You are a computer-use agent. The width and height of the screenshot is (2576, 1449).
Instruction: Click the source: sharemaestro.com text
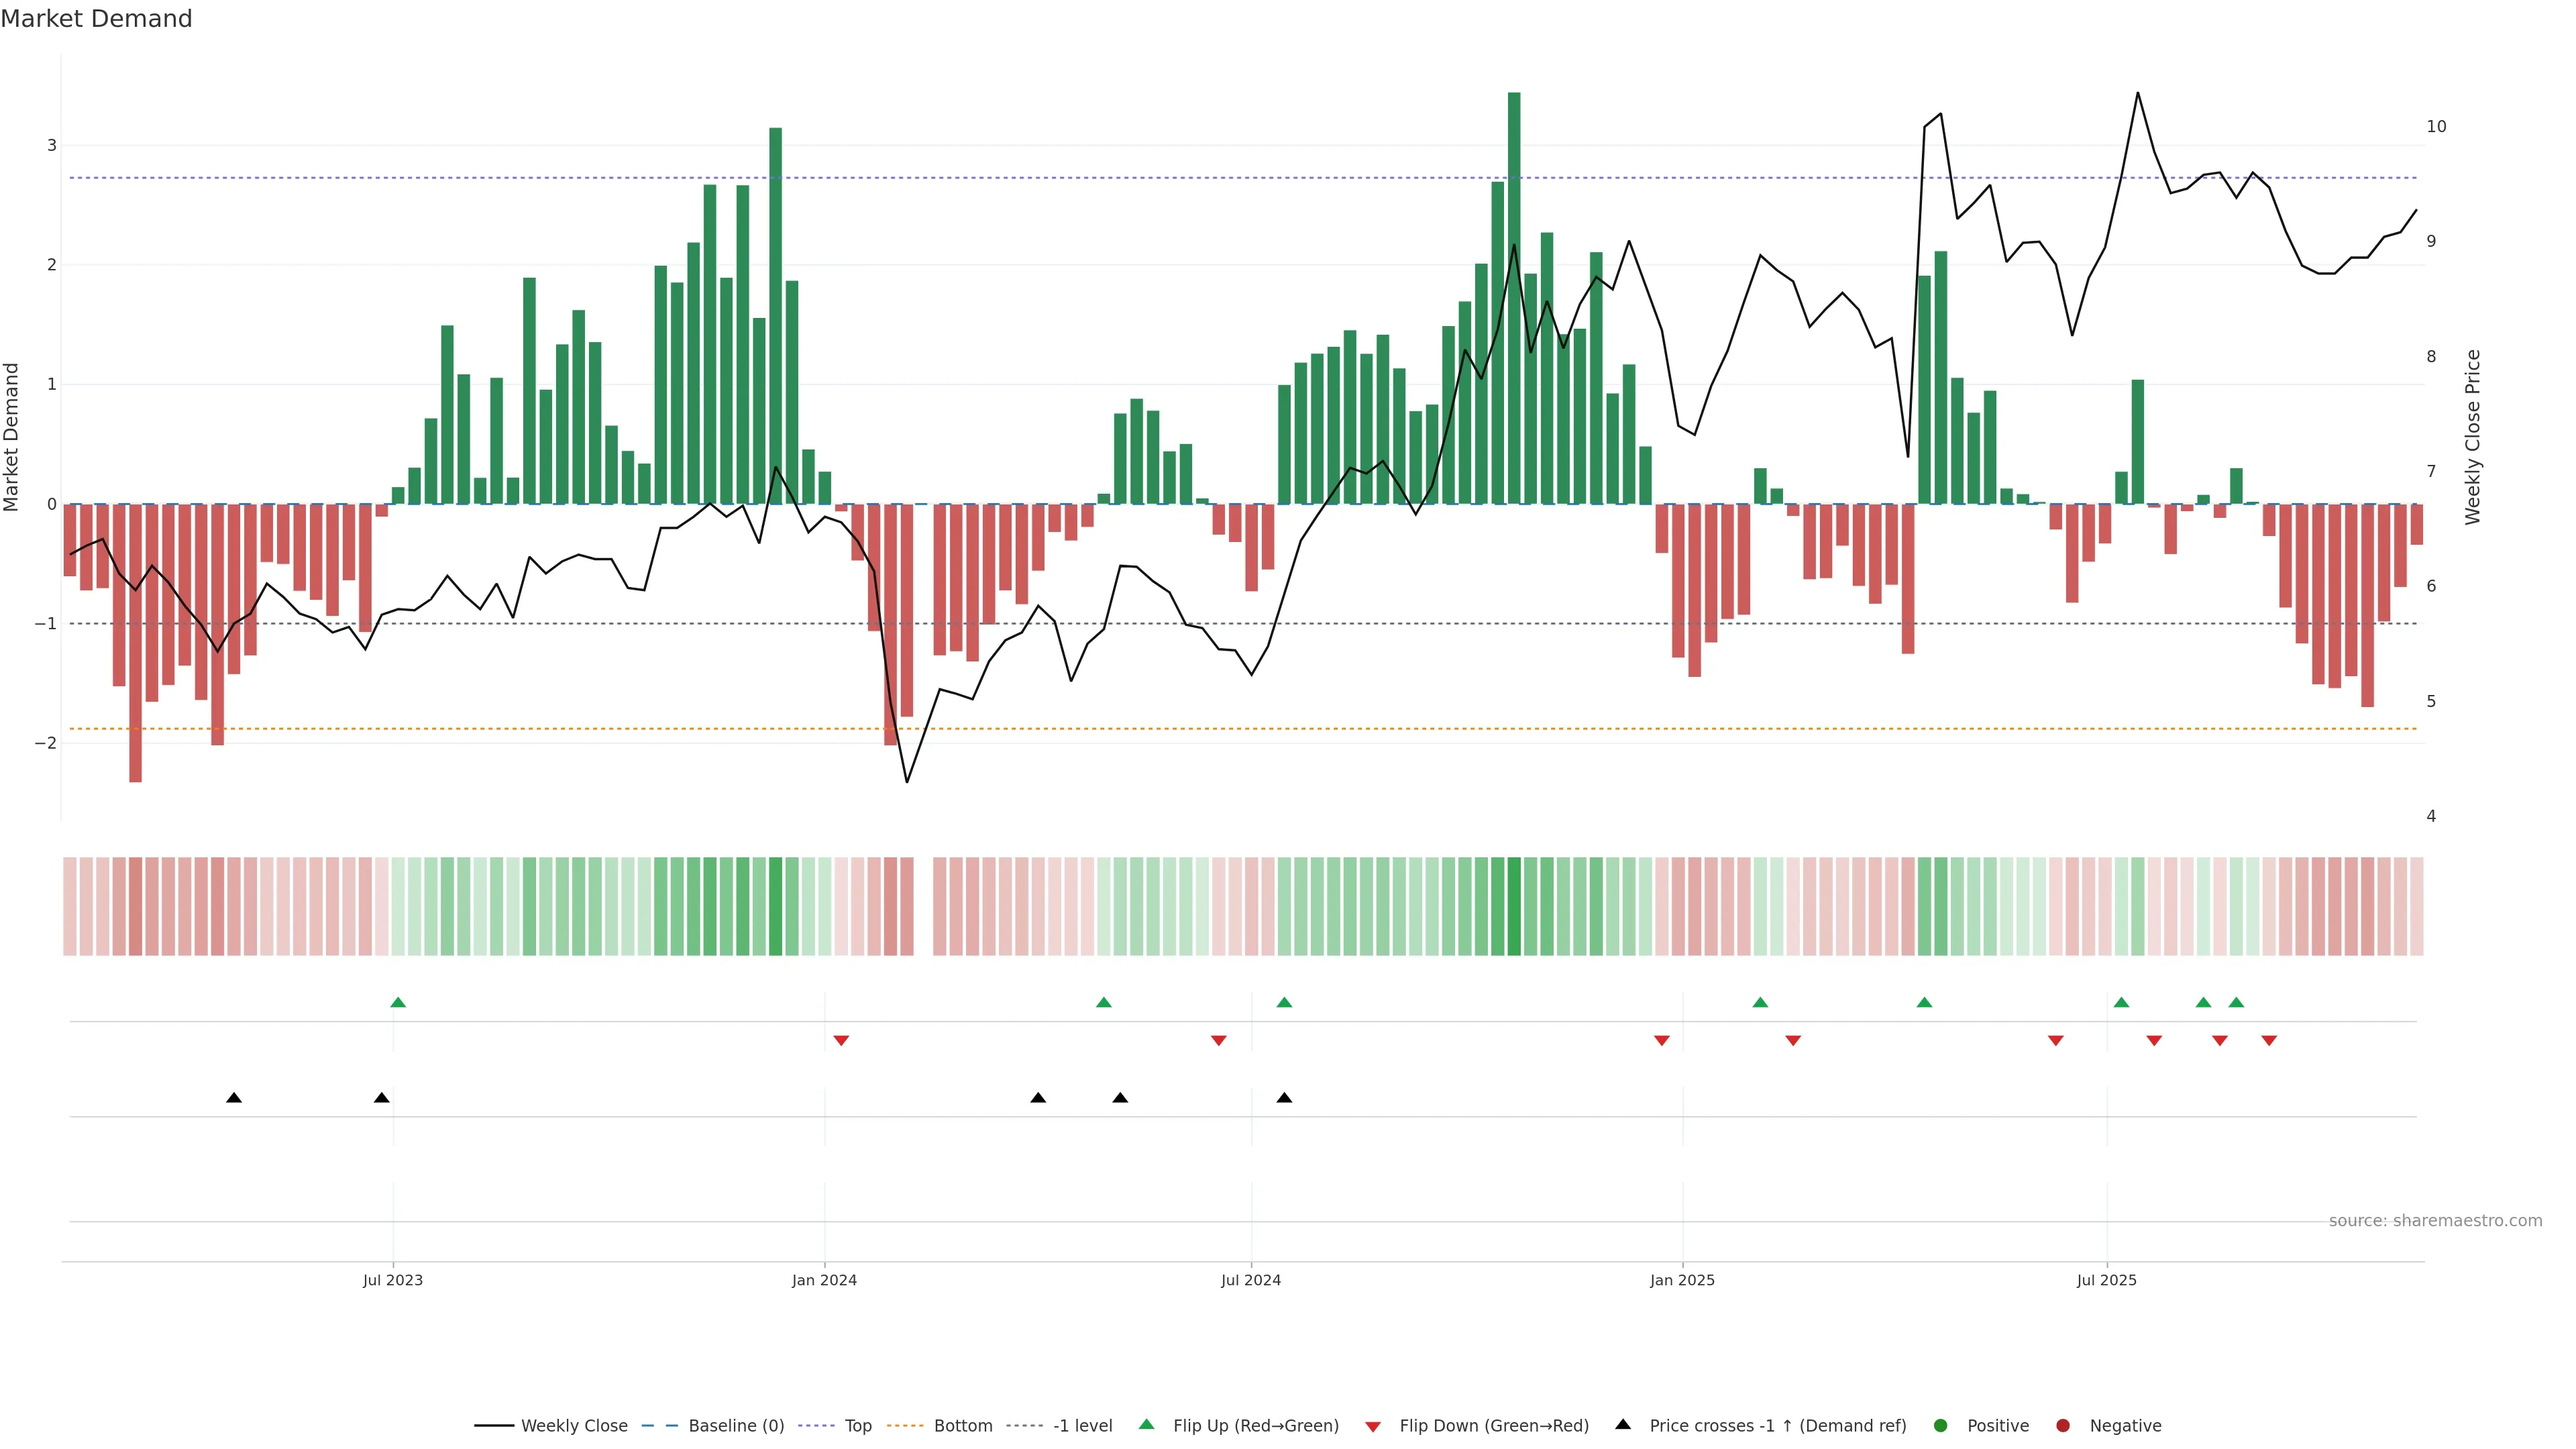(x=2435, y=1221)
